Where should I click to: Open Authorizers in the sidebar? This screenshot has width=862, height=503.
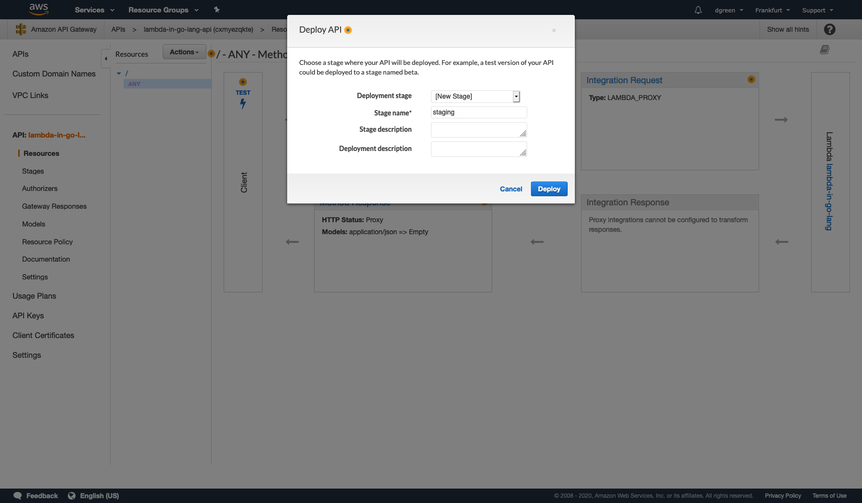tap(39, 189)
